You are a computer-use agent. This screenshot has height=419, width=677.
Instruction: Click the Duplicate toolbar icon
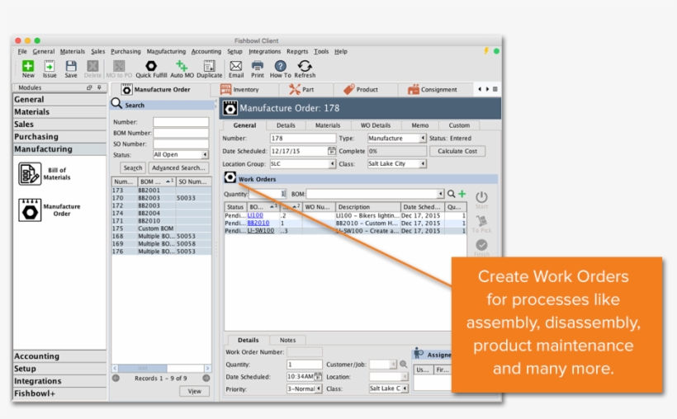pos(210,66)
